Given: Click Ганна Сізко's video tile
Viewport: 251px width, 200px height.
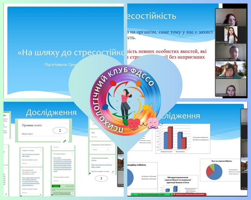Looking at the screenshot, I should [231, 87].
